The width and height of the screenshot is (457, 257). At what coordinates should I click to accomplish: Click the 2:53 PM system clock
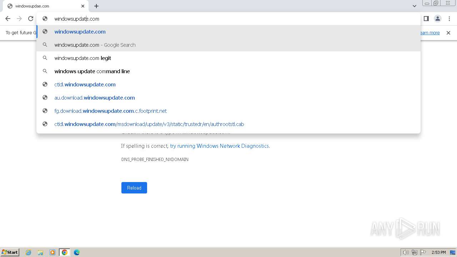[x=439, y=252]
